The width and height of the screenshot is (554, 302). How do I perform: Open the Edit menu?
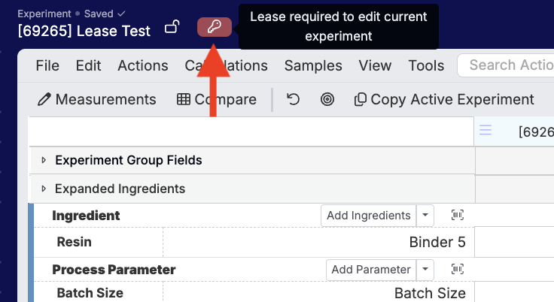tap(88, 65)
